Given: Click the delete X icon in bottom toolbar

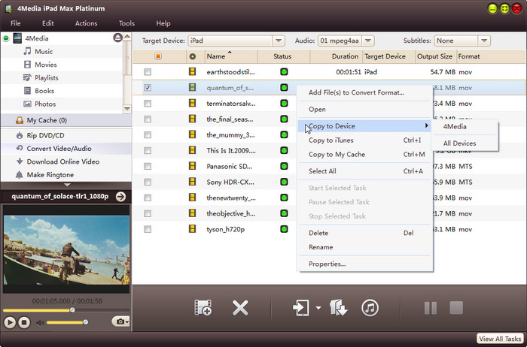Looking at the screenshot, I should (x=240, y=307).
